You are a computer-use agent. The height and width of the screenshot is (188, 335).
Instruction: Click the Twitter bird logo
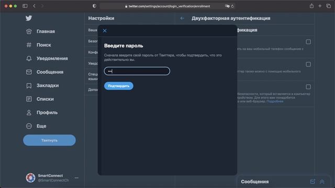(x=29, y=18)
